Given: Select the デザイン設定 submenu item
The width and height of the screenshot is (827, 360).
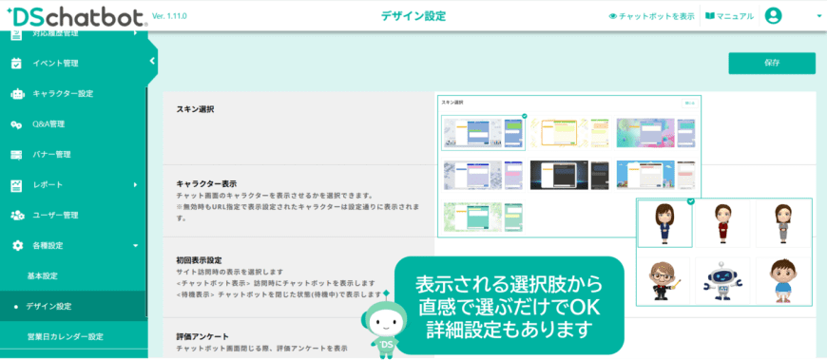Looking at the screenshot, I should (x=48, y=306).
